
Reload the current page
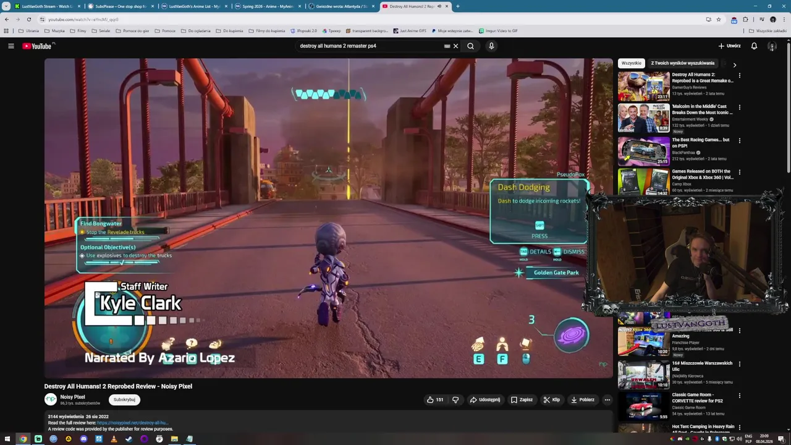(x=28, y=19)
